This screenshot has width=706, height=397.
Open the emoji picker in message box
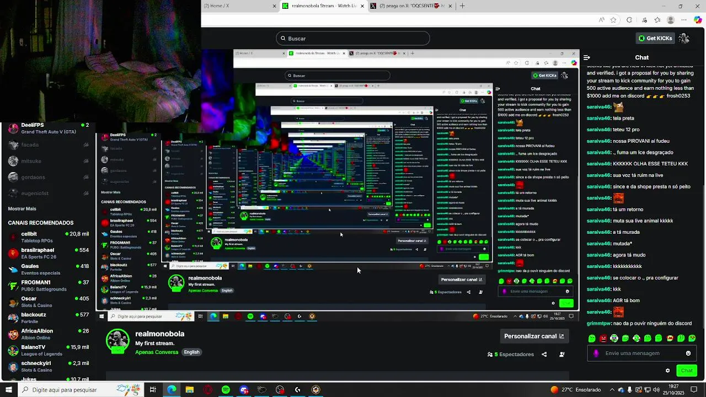[688, 353]
